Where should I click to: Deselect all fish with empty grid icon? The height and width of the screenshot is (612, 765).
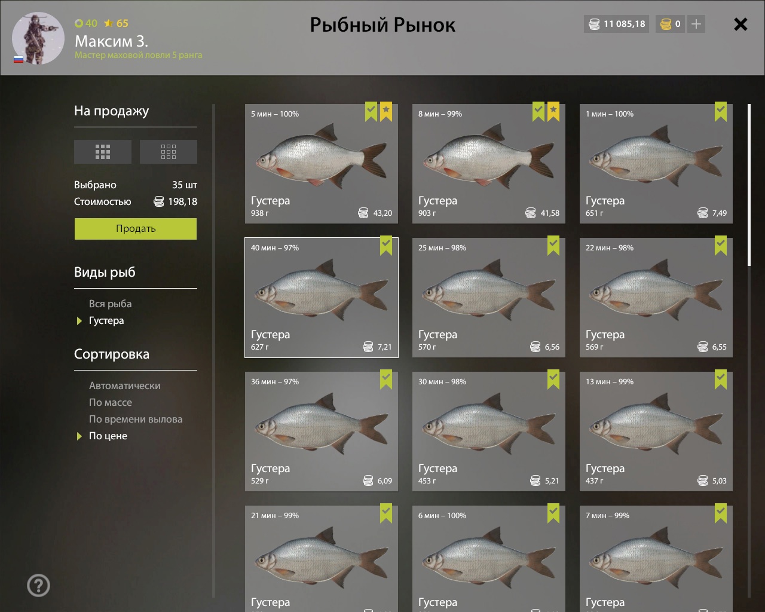(168, 152)
